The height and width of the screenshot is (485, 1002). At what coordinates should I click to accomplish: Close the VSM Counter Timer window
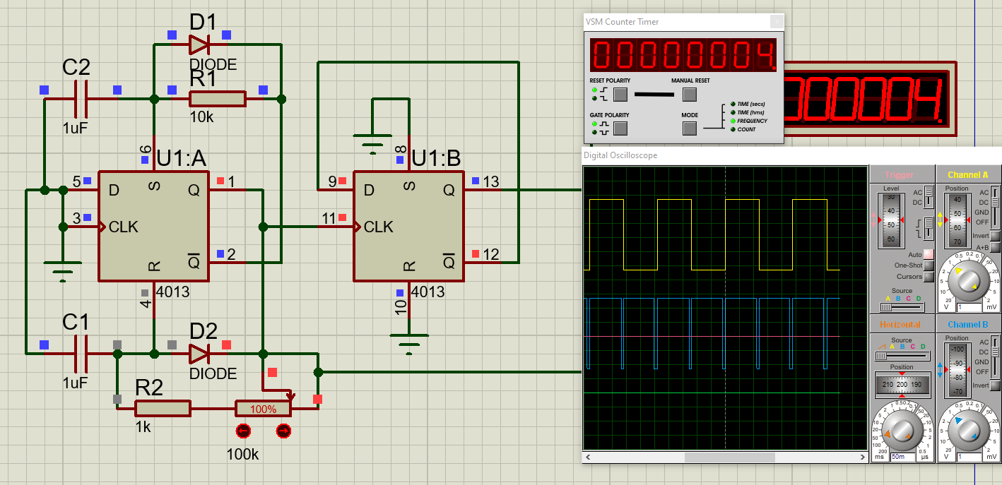click(776, 22)
